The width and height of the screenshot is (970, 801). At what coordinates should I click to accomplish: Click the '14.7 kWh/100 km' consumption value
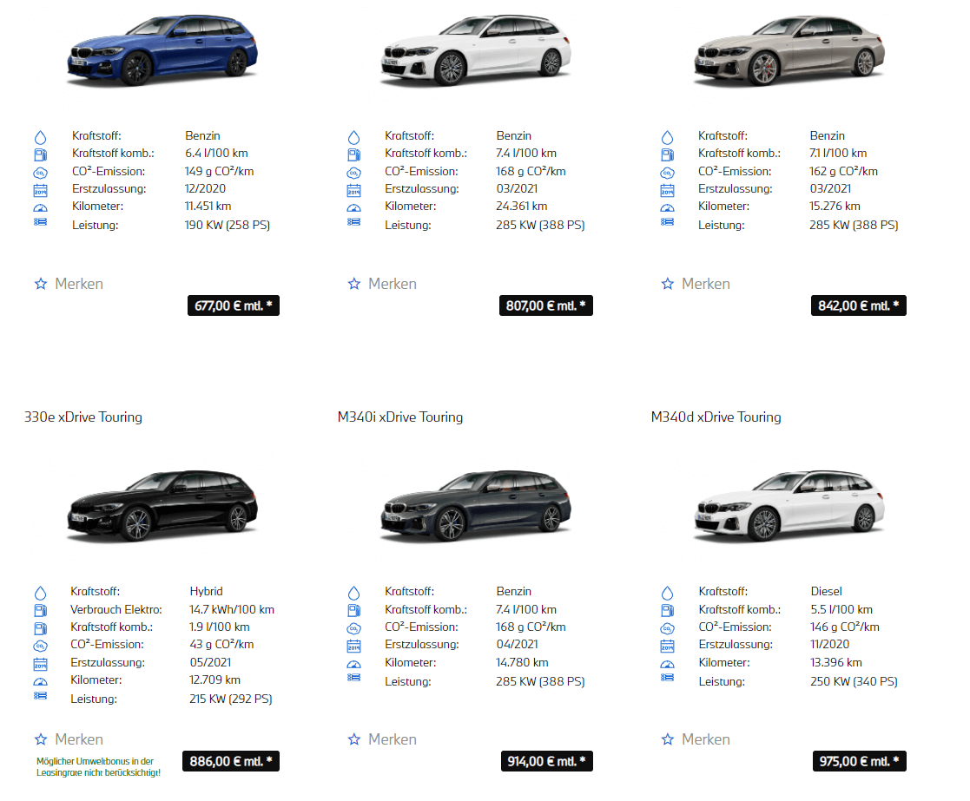(232, 609)
